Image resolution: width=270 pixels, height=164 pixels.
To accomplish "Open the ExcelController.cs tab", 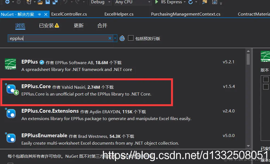I will (69, 14).
